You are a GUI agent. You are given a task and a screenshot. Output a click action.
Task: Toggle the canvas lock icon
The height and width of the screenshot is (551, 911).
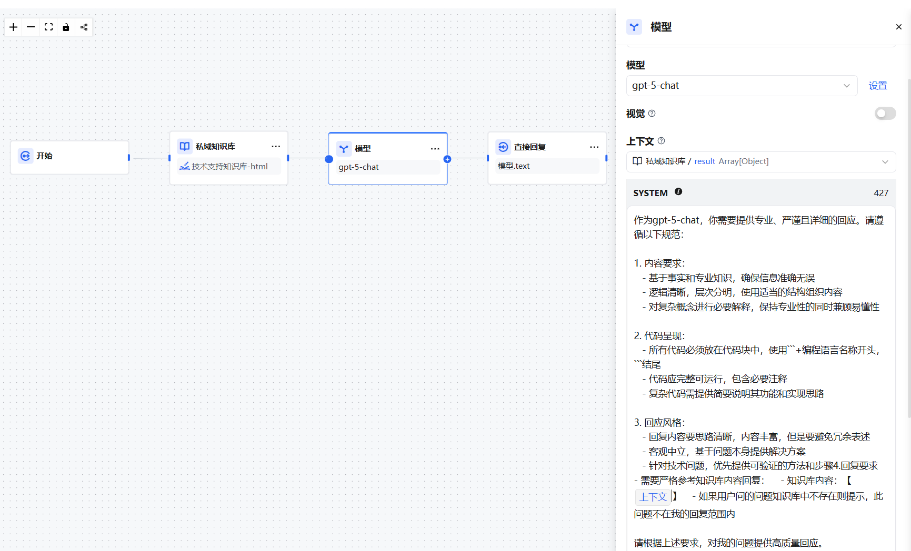point(66,27)
